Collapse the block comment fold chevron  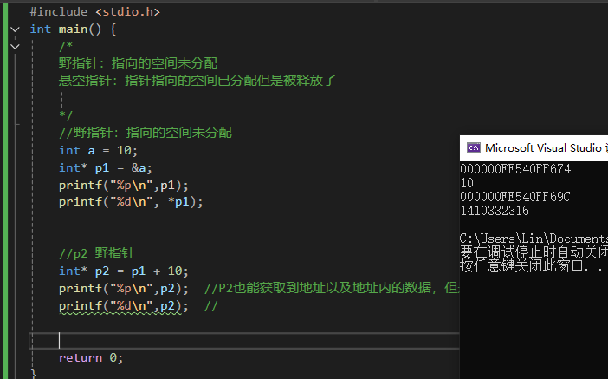click(15, 45)
